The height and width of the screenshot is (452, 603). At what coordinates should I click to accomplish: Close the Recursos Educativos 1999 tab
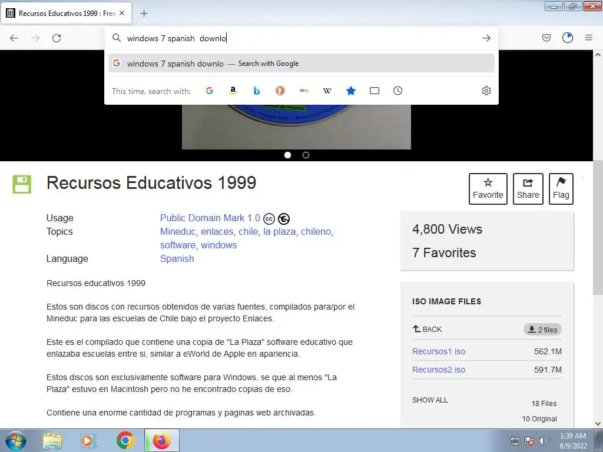[122, 13]
